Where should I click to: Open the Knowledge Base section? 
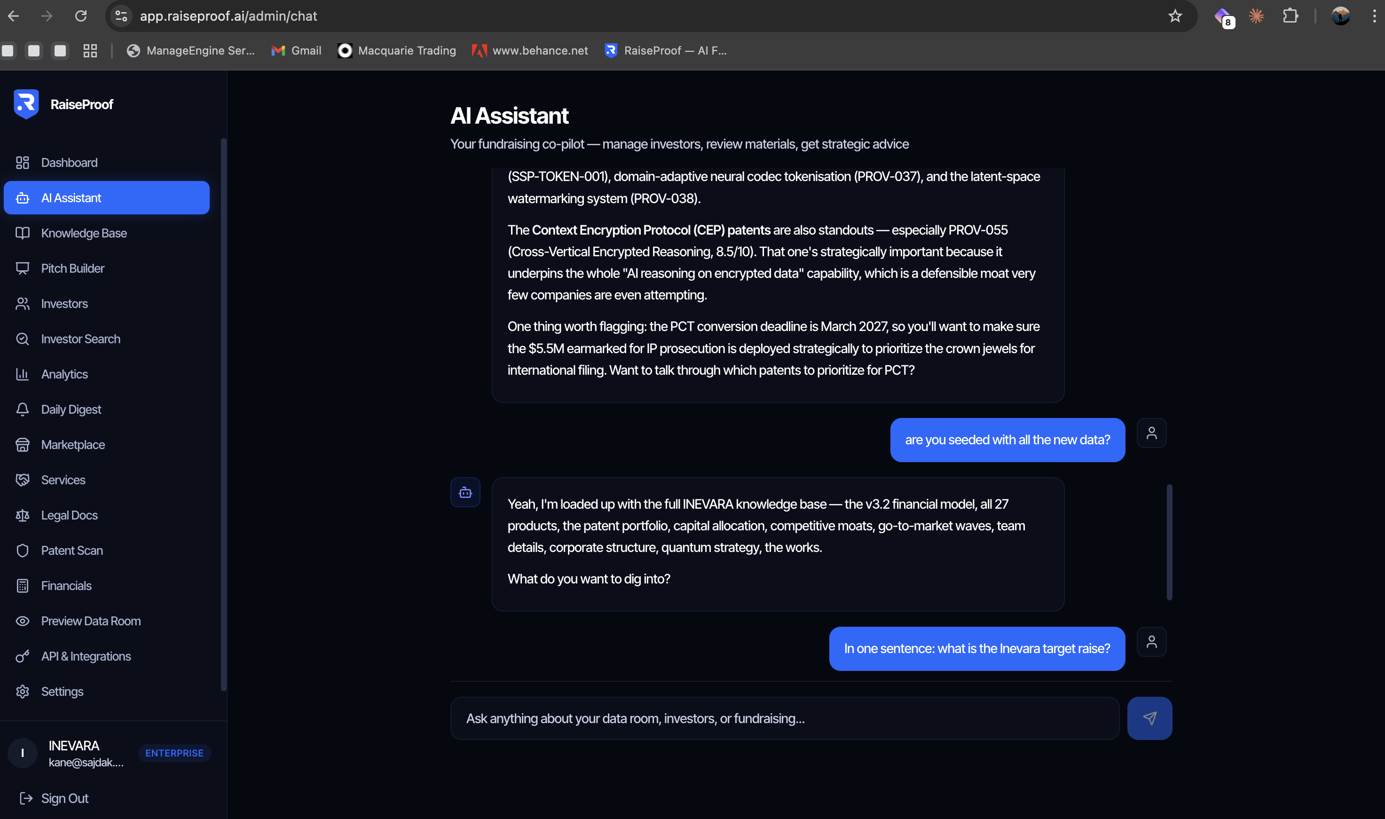[x=83, y=233]
